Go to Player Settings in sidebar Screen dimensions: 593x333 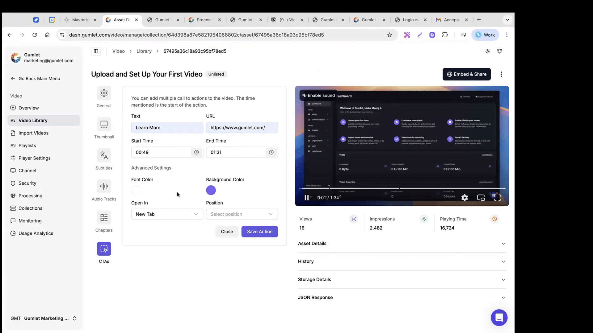point(34,158)
